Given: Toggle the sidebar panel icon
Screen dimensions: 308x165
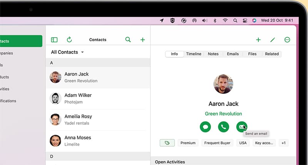Looking at the screenshot, I should (x=54, y=40).
